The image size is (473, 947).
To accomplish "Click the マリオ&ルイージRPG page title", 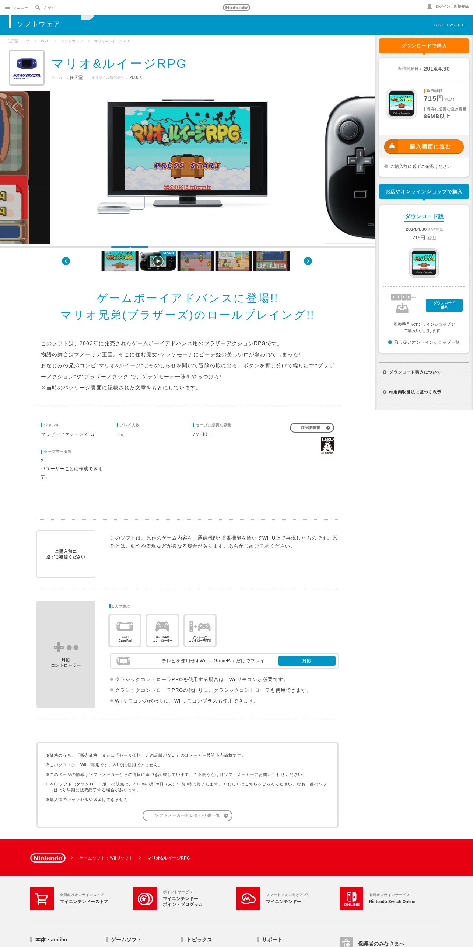I will tap(119, 64).
